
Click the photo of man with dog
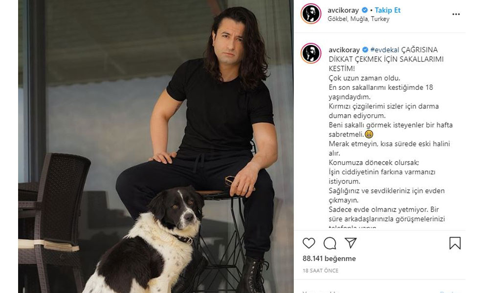(156, 146)
